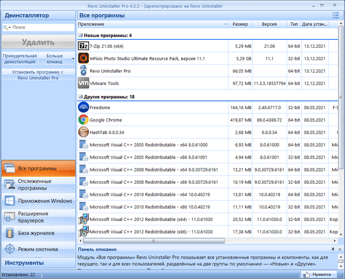The width and height of the screenshot is (345, 279).
Task: Close the description panel
Action: (340, 249)
